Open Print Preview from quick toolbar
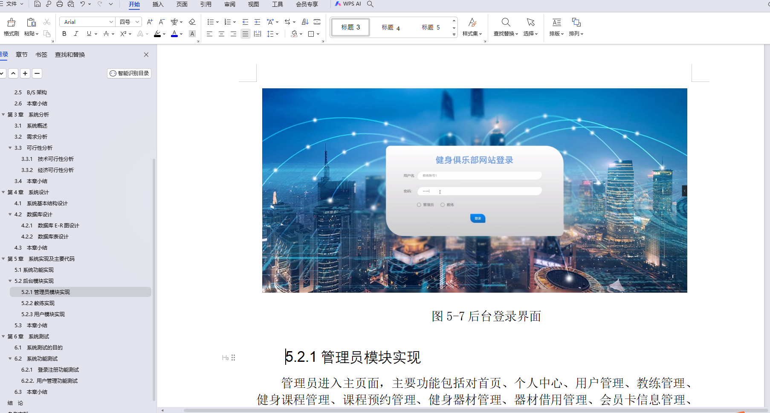 [71, 4]
